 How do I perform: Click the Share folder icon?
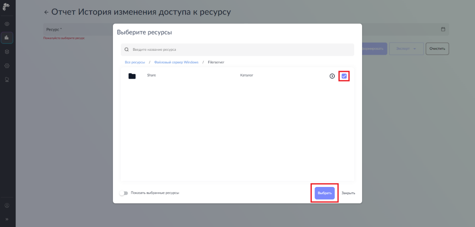132,76
